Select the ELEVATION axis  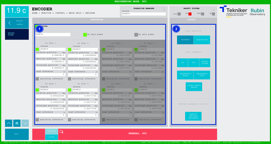[x=202, y=40]
